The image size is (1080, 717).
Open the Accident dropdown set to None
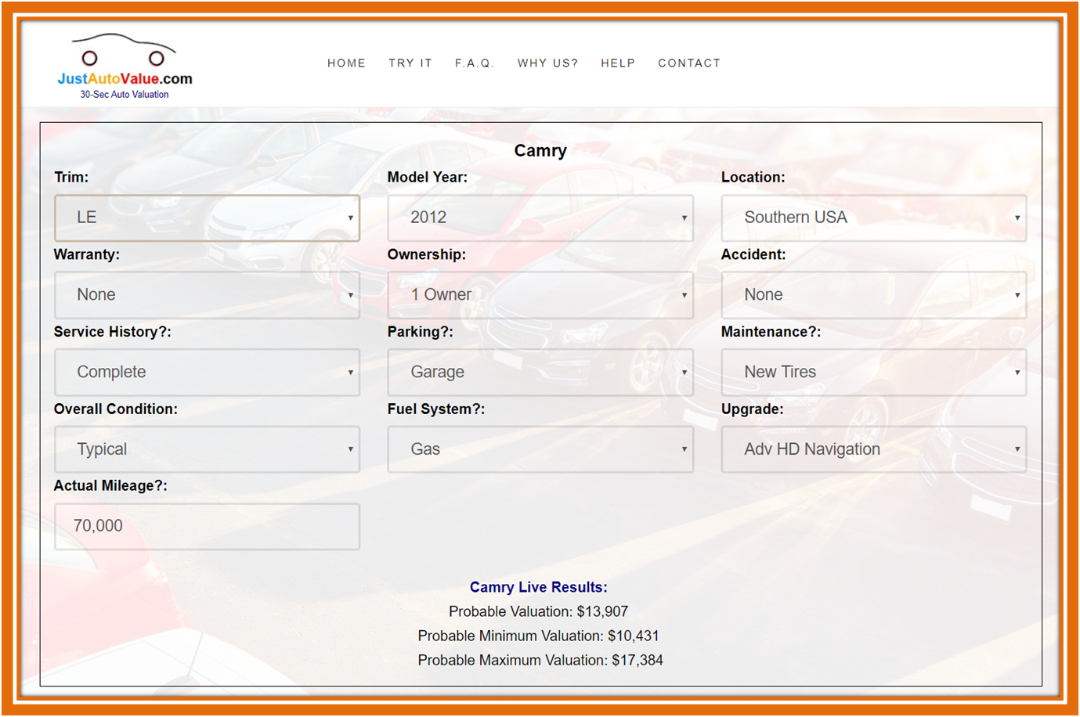point(873,295)
